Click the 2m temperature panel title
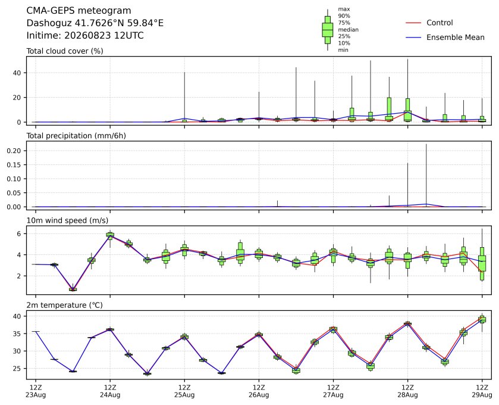This screenshot has width=499, height=405. tap(65, 306)
